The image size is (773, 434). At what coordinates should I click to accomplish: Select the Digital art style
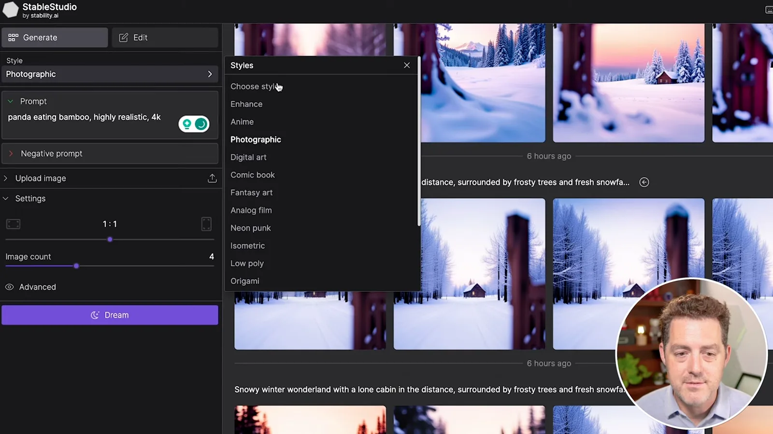pos(248,157)
